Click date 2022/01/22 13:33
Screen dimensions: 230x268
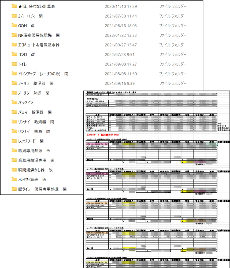[x=121, y=35]
